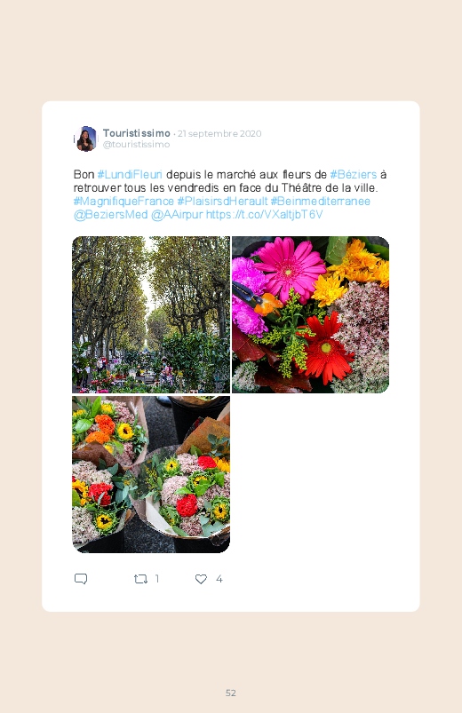The width and height of the screenshot is (462, 713).
Task: Open the Touristissimo profile avatar
Action: 85,139
